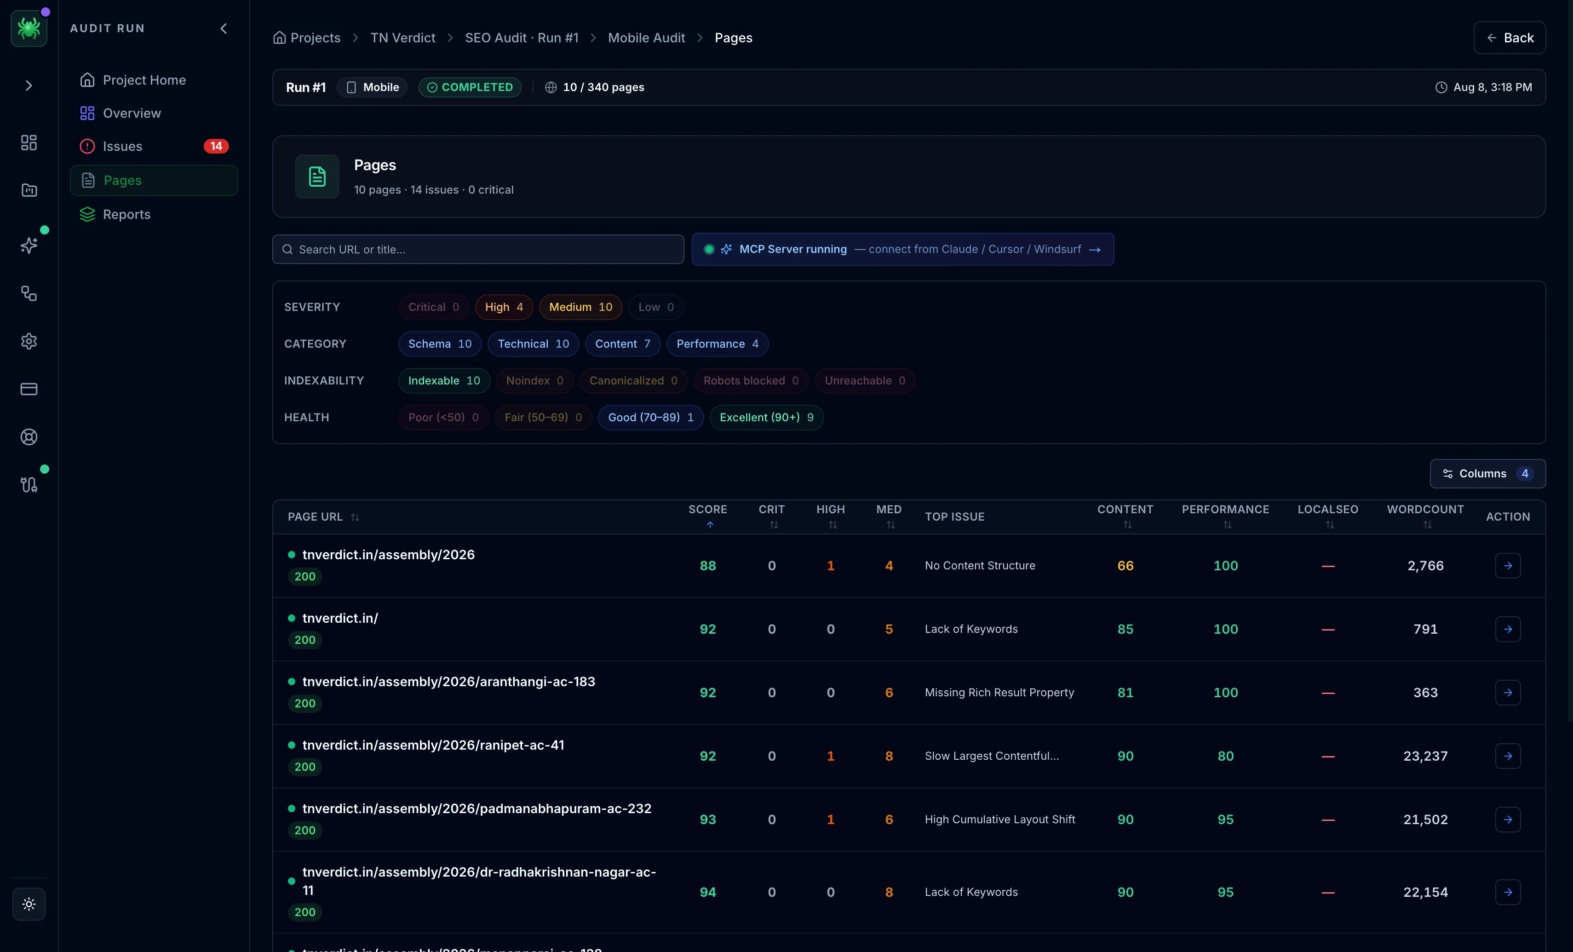Sort by HIGH column
The image size is (1573, 952).
[831, 516]
